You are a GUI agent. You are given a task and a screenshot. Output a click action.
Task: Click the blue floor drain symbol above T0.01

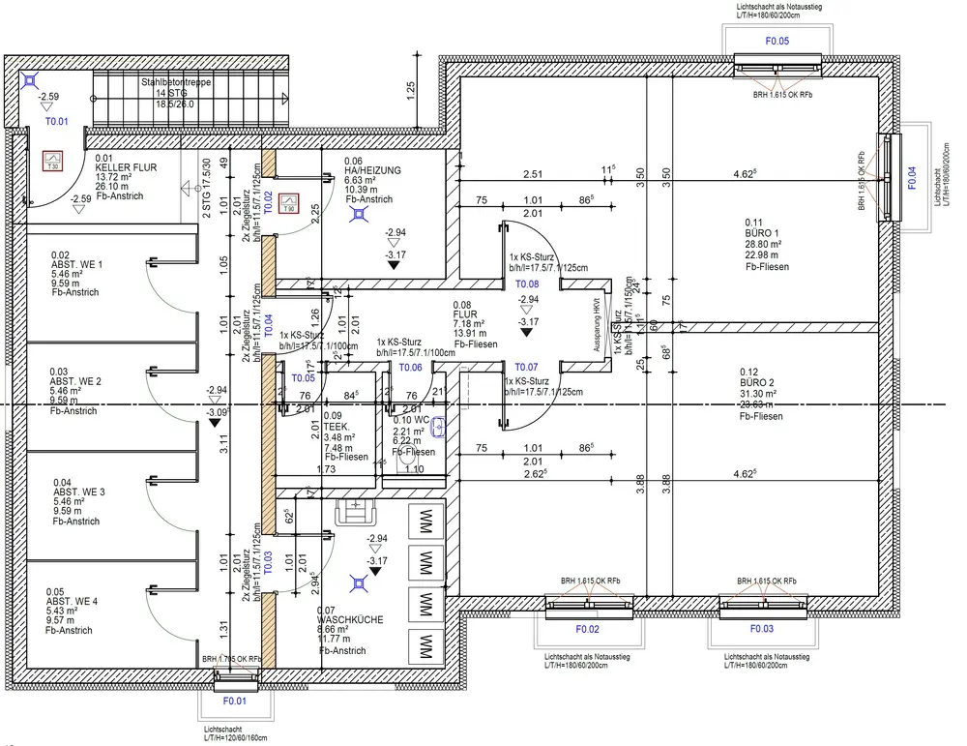[29, 79]
